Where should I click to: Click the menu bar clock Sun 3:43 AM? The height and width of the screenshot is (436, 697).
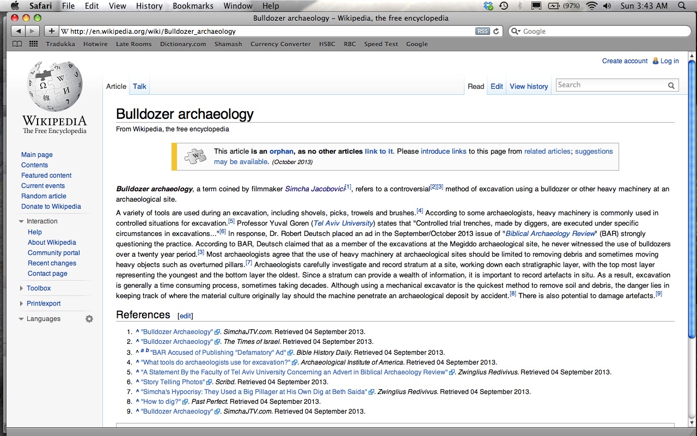[x=644, y=6]
